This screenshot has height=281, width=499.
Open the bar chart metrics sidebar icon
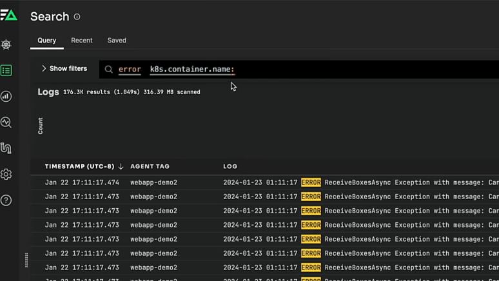pyautogui.click(x=6, y=97)
